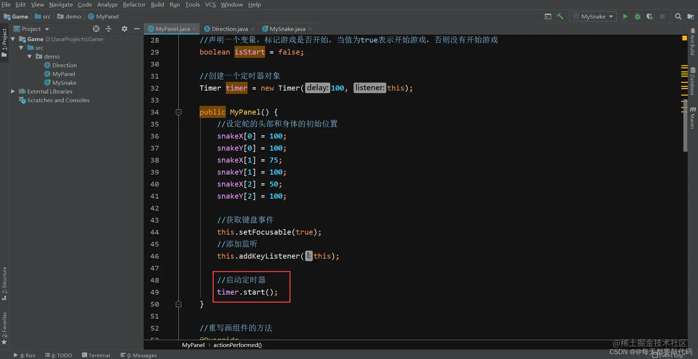This screenshot has width=698, height=359.
Task: Click actionPerformed() in bottom editor breadcrumb
Action: tap(237, 345)
